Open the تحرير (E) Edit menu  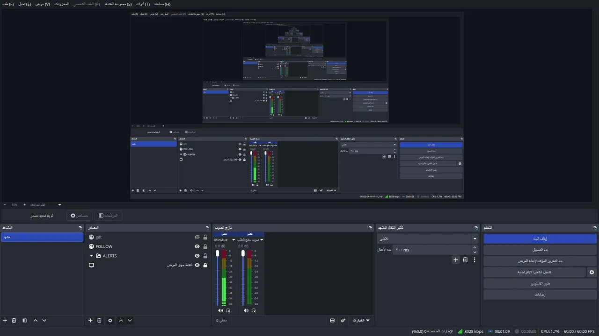point(24,4)
